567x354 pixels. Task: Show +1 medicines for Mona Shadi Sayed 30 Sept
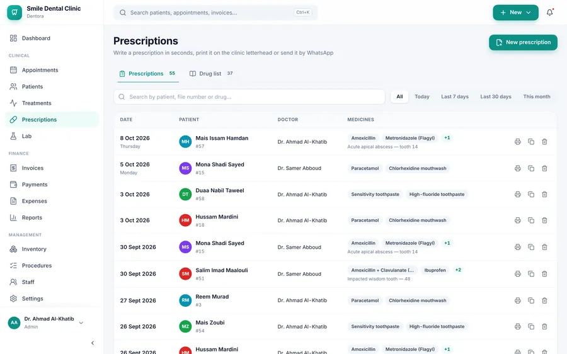coord(447,243)
